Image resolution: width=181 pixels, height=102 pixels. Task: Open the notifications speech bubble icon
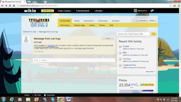[152, 11]
